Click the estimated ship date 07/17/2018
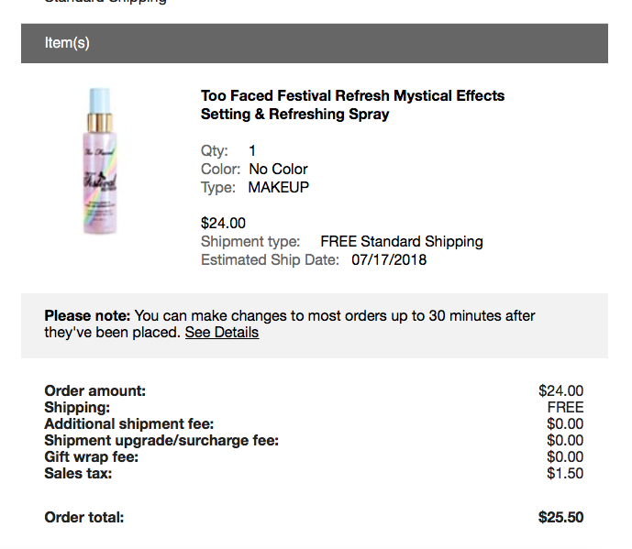Viewport: 632px width, 549px height. pyautogui.click(x=389, y=260)
